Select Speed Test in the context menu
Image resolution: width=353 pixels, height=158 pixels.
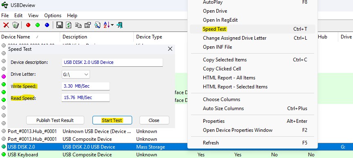click(252, 29)
